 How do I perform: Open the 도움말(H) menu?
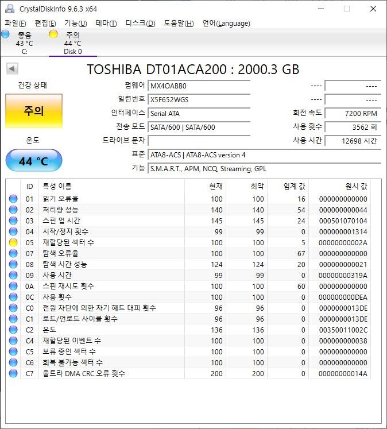tap(179, 24)
